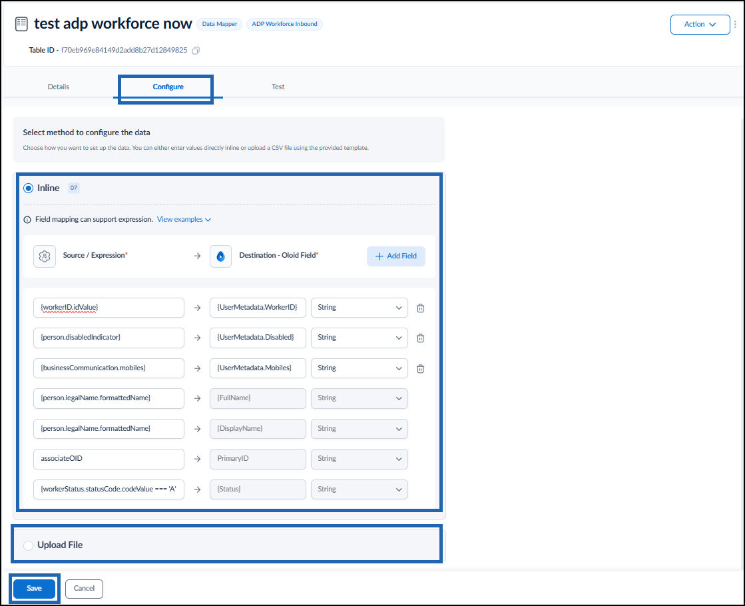745x606 pixels.
Task: Open the three-dot more options menu
Action: point(735,24)
